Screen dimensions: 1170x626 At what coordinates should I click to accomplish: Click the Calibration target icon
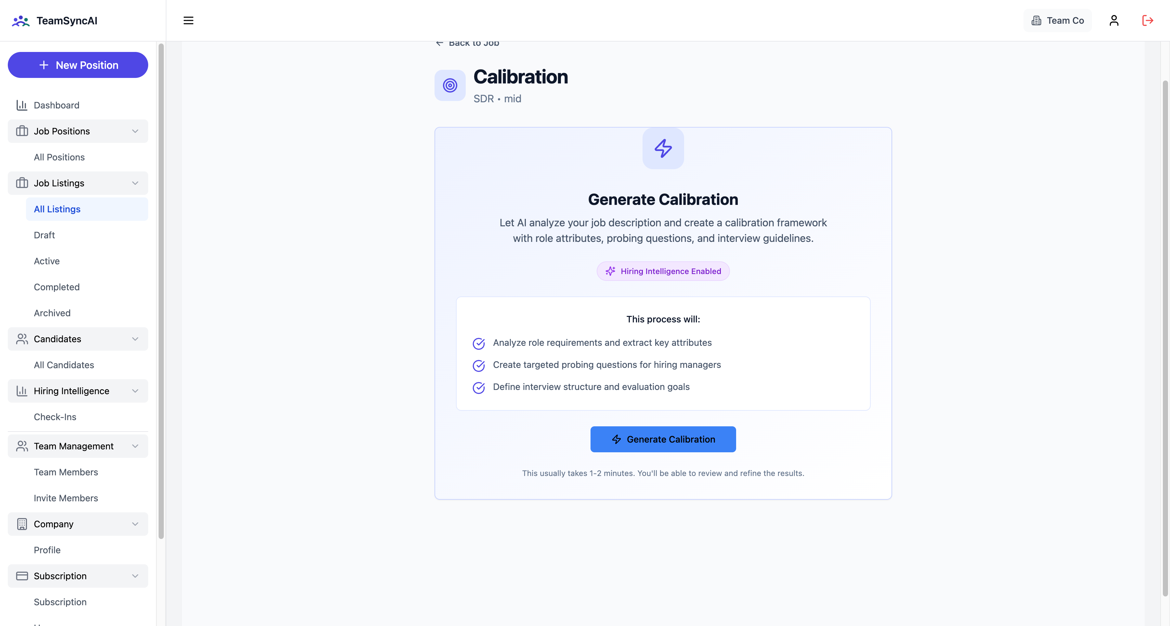450,85
